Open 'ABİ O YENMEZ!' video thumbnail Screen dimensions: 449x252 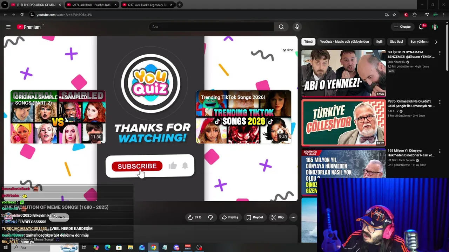343,73
